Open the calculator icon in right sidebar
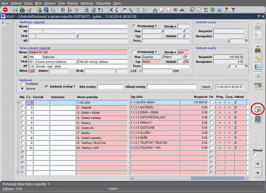This screenshot has height=193, width=266. pyautogui.click(x=257, y=120)
